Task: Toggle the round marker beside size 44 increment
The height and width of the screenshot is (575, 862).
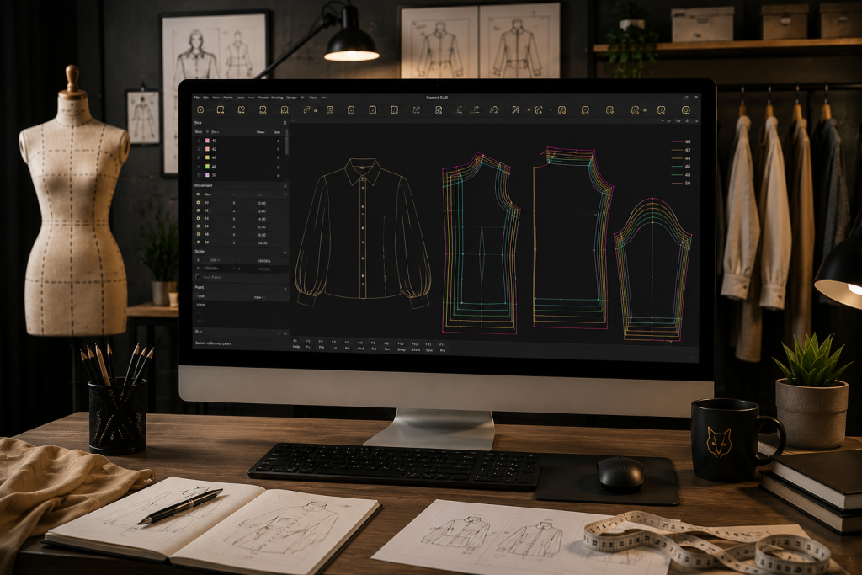Action: pos(199,218)
